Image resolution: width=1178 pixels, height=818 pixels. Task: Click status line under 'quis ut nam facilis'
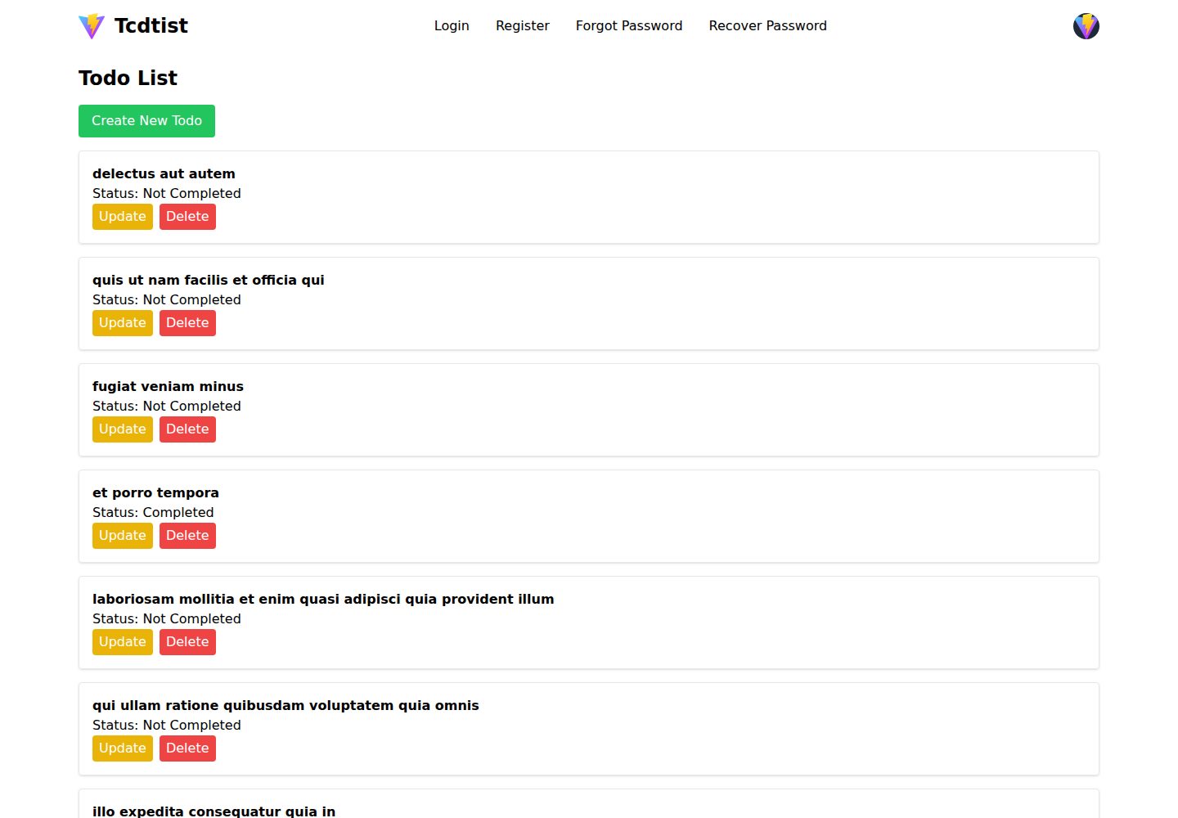coord(167,299)
